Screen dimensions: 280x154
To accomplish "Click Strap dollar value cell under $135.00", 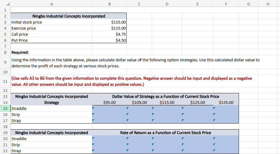I will click(226, 120).
